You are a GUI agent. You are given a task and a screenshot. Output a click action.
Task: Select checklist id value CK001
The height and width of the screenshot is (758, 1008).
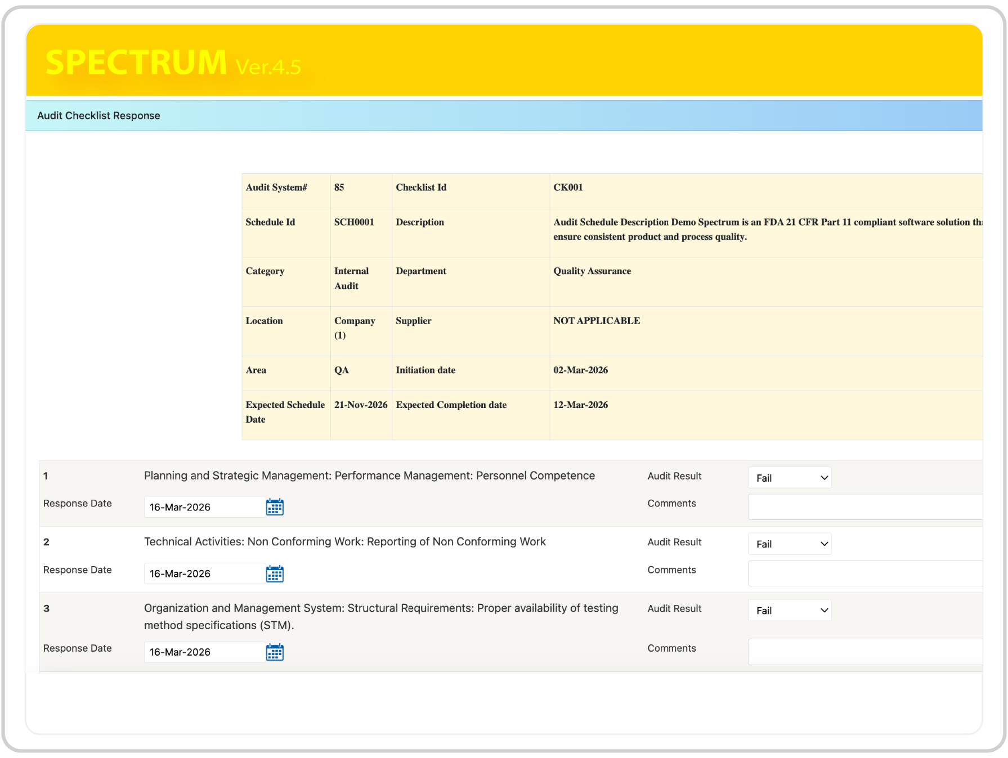pyautogui.click(x=568, y=187)
